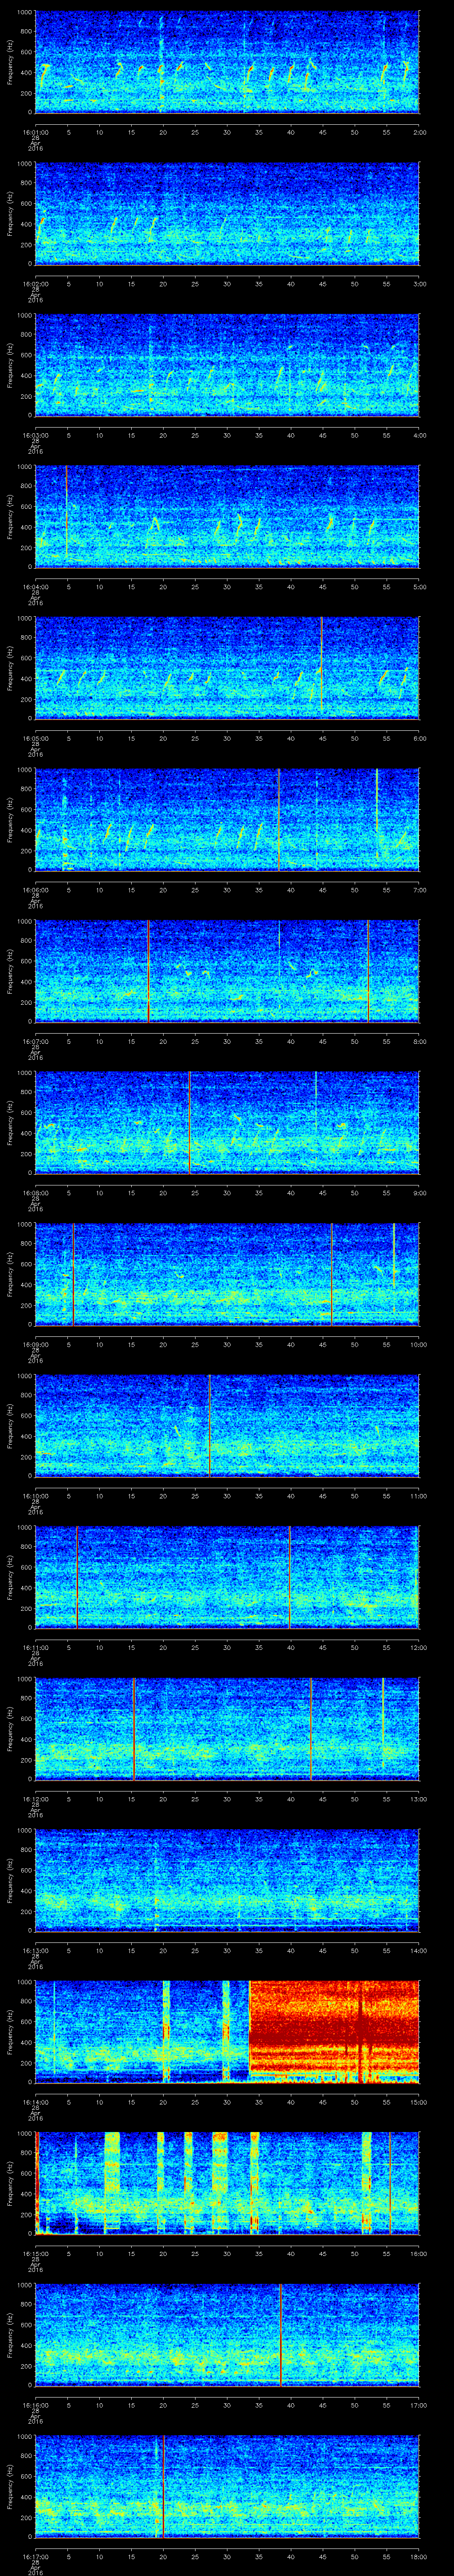Click the 16:10:00 start time label
The image size is (454, 2576).
tap(35, 1496)
